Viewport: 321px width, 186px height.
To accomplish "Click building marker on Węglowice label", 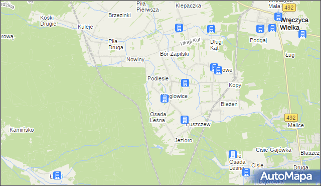I will pyautogui.click(x=165, y=99).
